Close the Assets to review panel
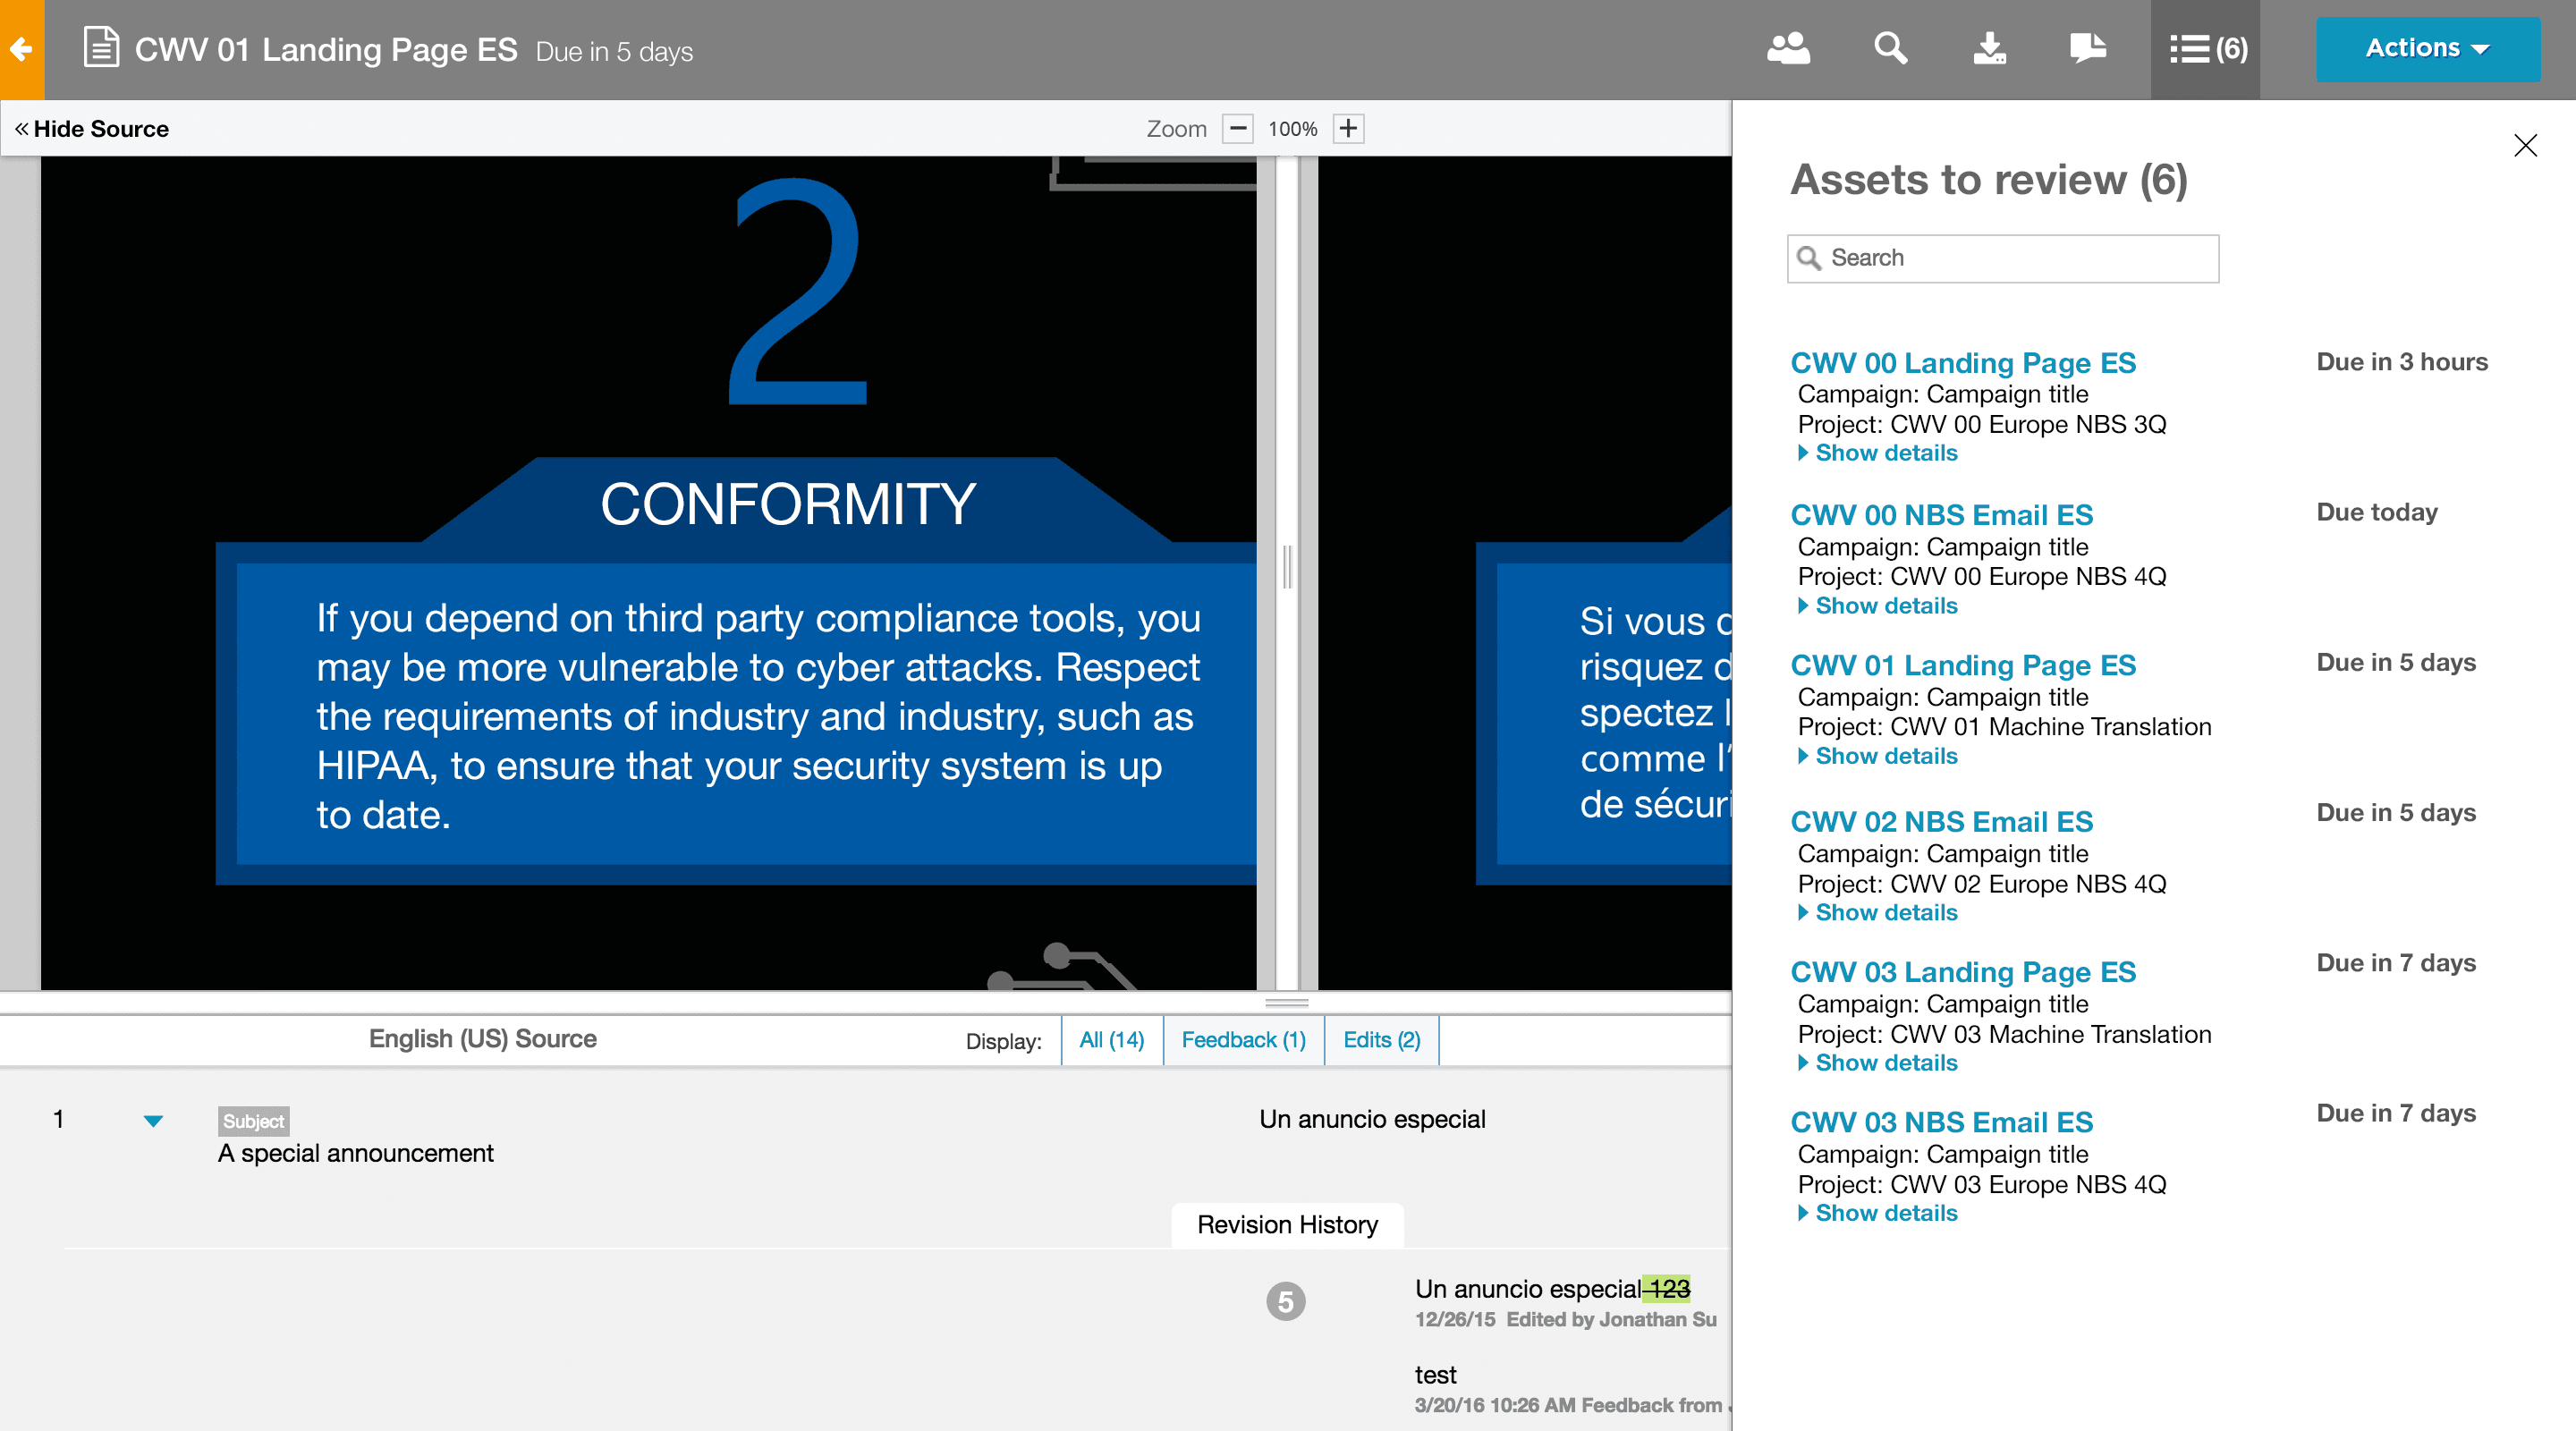This screenshot has width=2576, height=1431. pyautogui.click(x=2525, y=146)
